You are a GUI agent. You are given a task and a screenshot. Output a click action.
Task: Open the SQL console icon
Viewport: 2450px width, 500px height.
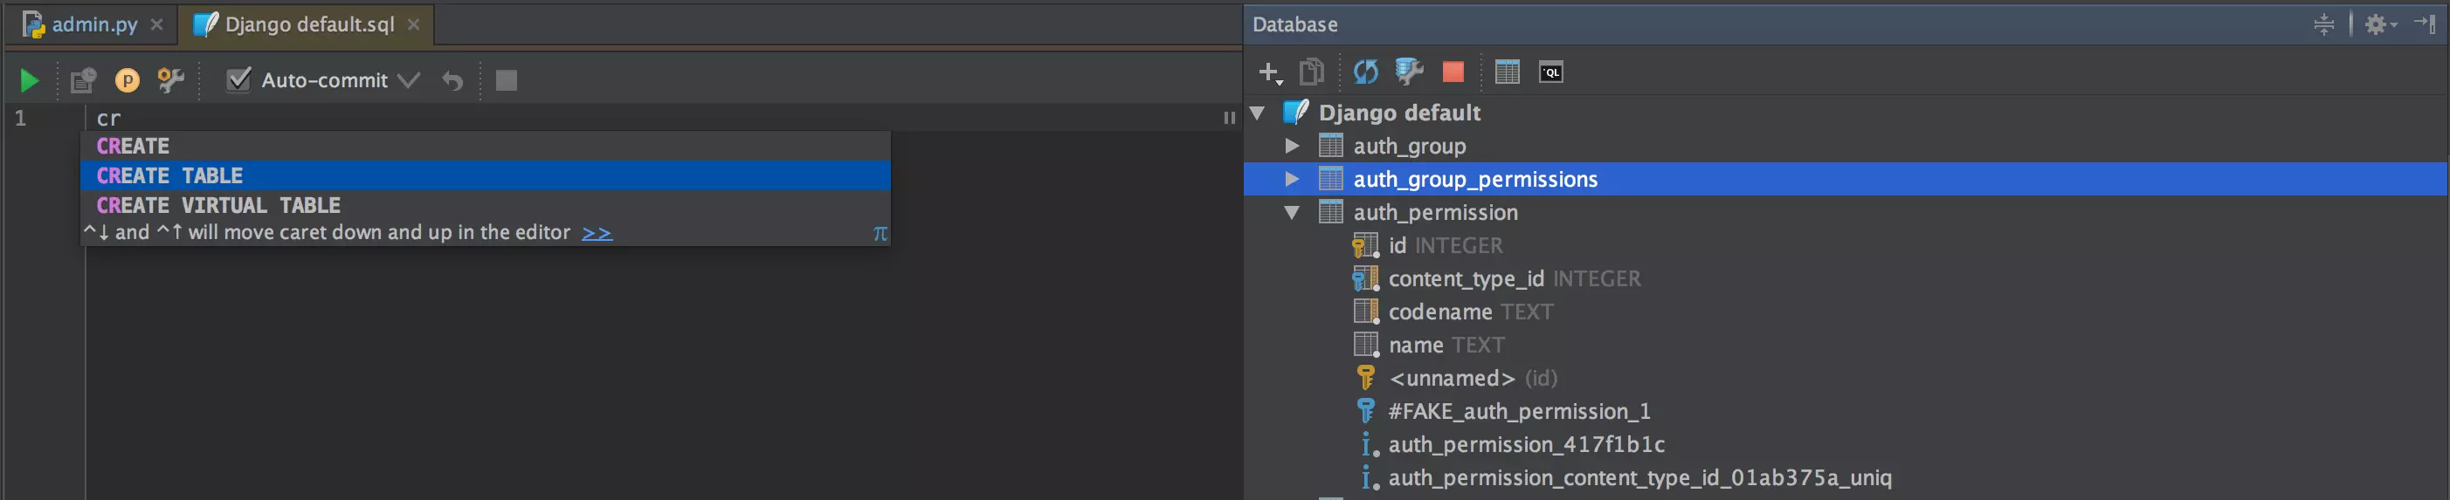click(x=1550, y=72)
